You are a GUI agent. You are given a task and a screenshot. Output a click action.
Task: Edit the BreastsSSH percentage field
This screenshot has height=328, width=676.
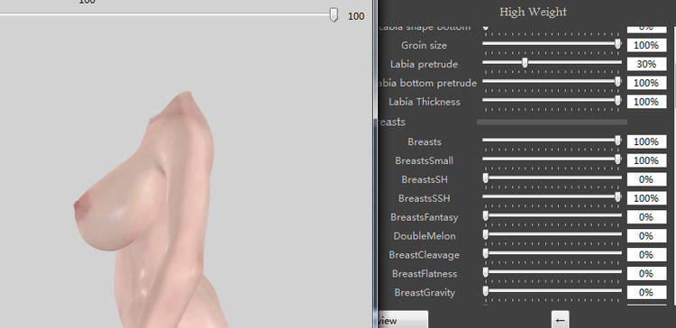(x=646, y=198)
